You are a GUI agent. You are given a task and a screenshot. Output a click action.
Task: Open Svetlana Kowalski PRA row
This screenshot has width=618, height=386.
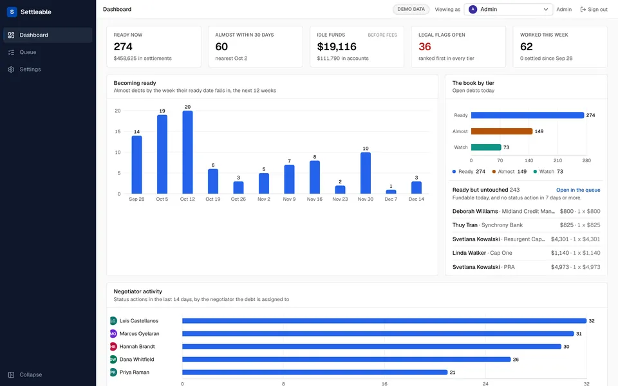[526, 267]
